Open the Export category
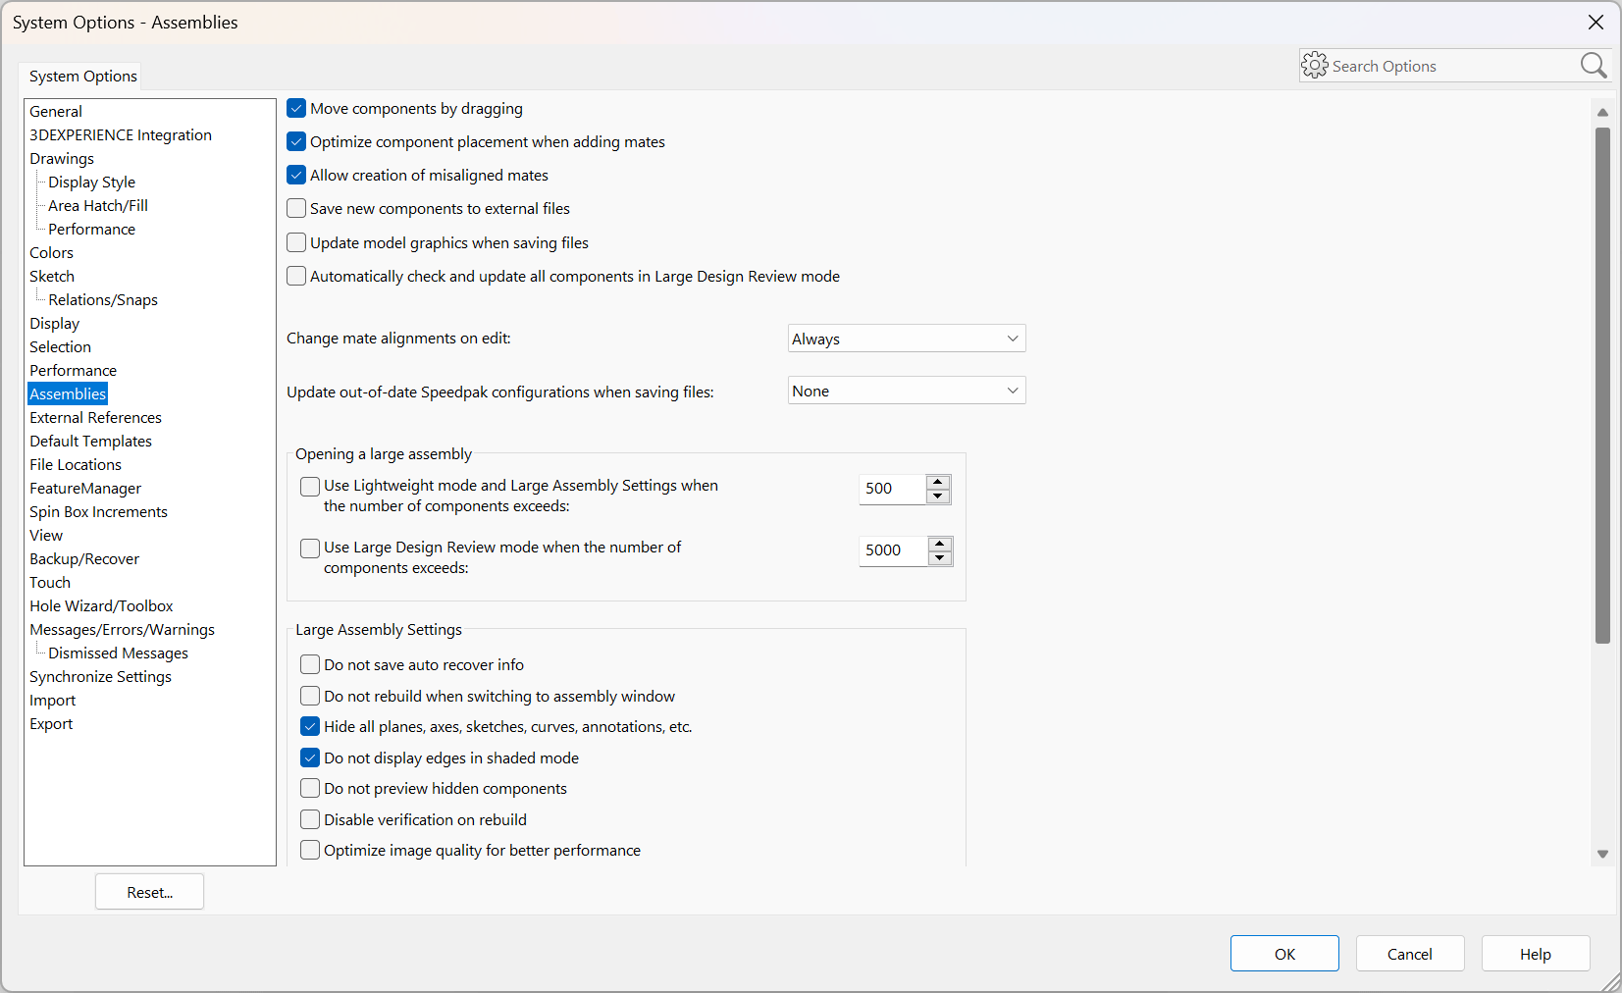Screen dimensions: 1622x993 click(51, 723)
